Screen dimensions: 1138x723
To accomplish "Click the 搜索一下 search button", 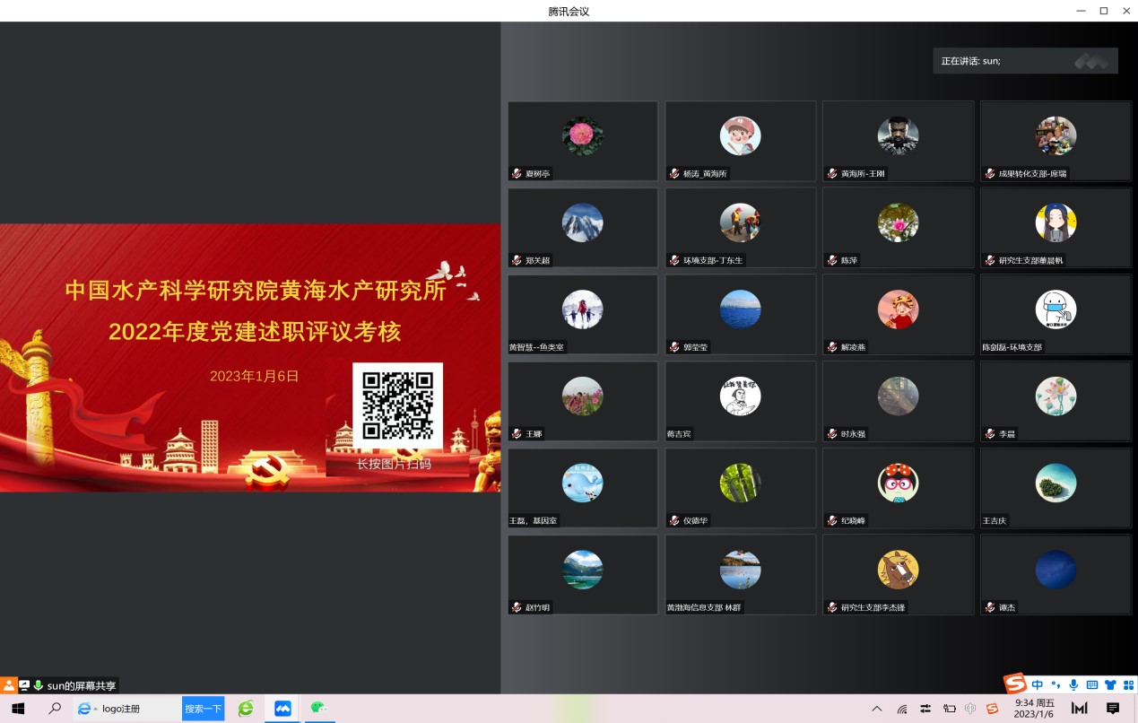I will (x=203, y=709).
